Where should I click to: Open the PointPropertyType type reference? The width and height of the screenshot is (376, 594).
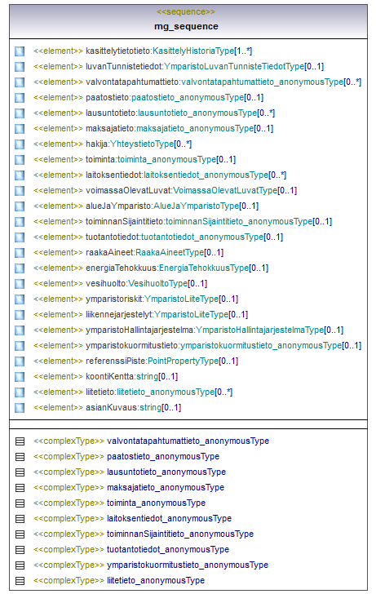tap(184, 361)
